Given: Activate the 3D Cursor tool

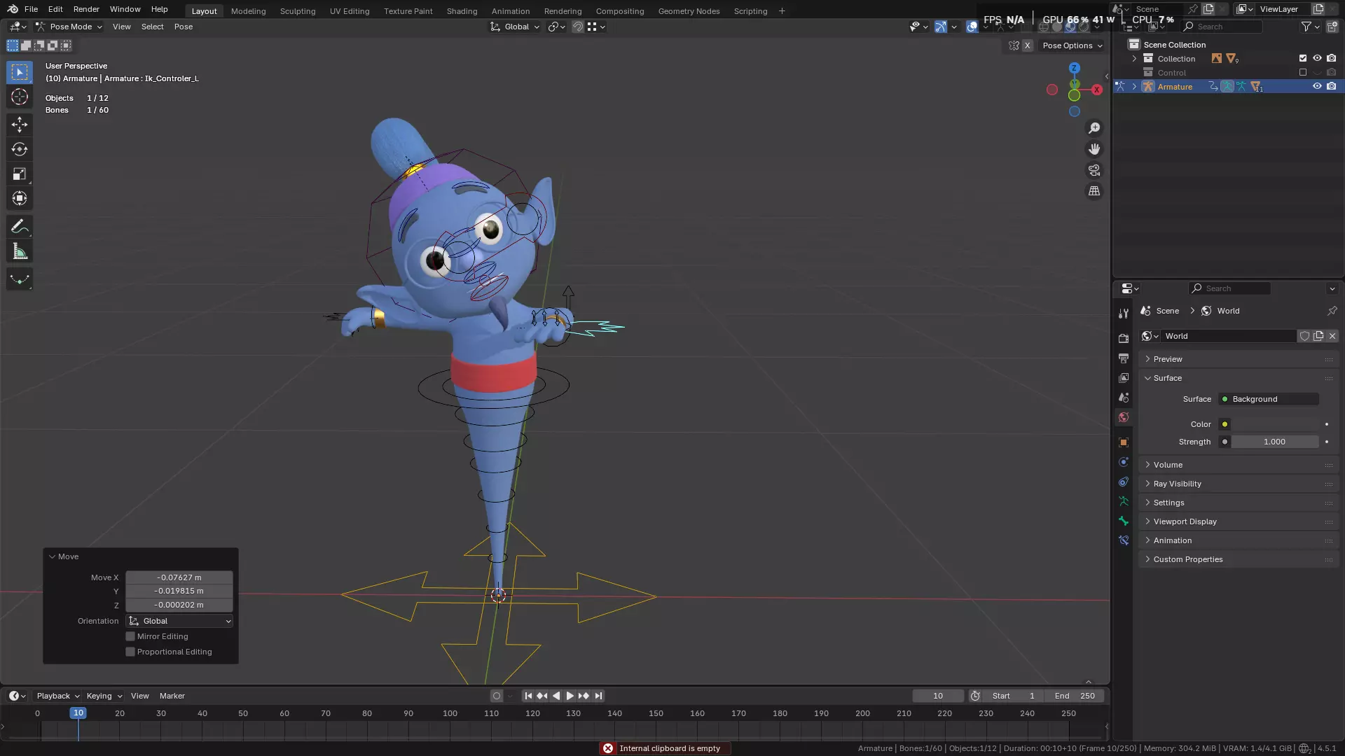Looking at the screenshot, I should tap(20, 97).
